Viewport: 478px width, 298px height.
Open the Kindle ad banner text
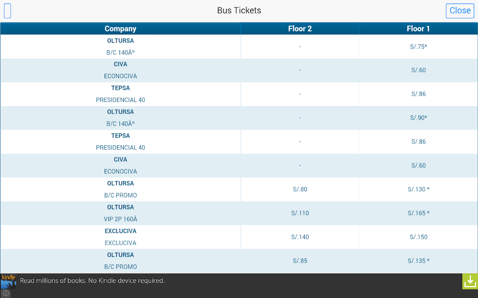(x=92, y=281)
